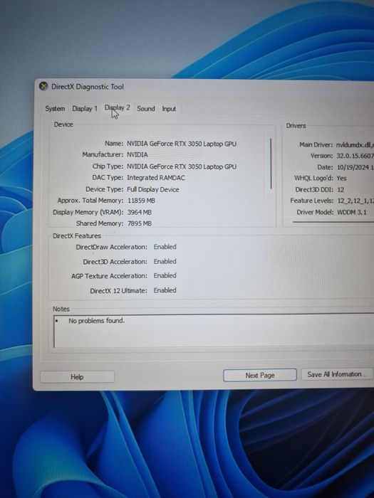Open the Input tab

tap(169, 109)
